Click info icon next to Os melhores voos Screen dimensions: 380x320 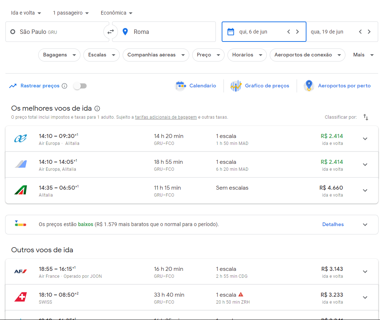(97, 108)
